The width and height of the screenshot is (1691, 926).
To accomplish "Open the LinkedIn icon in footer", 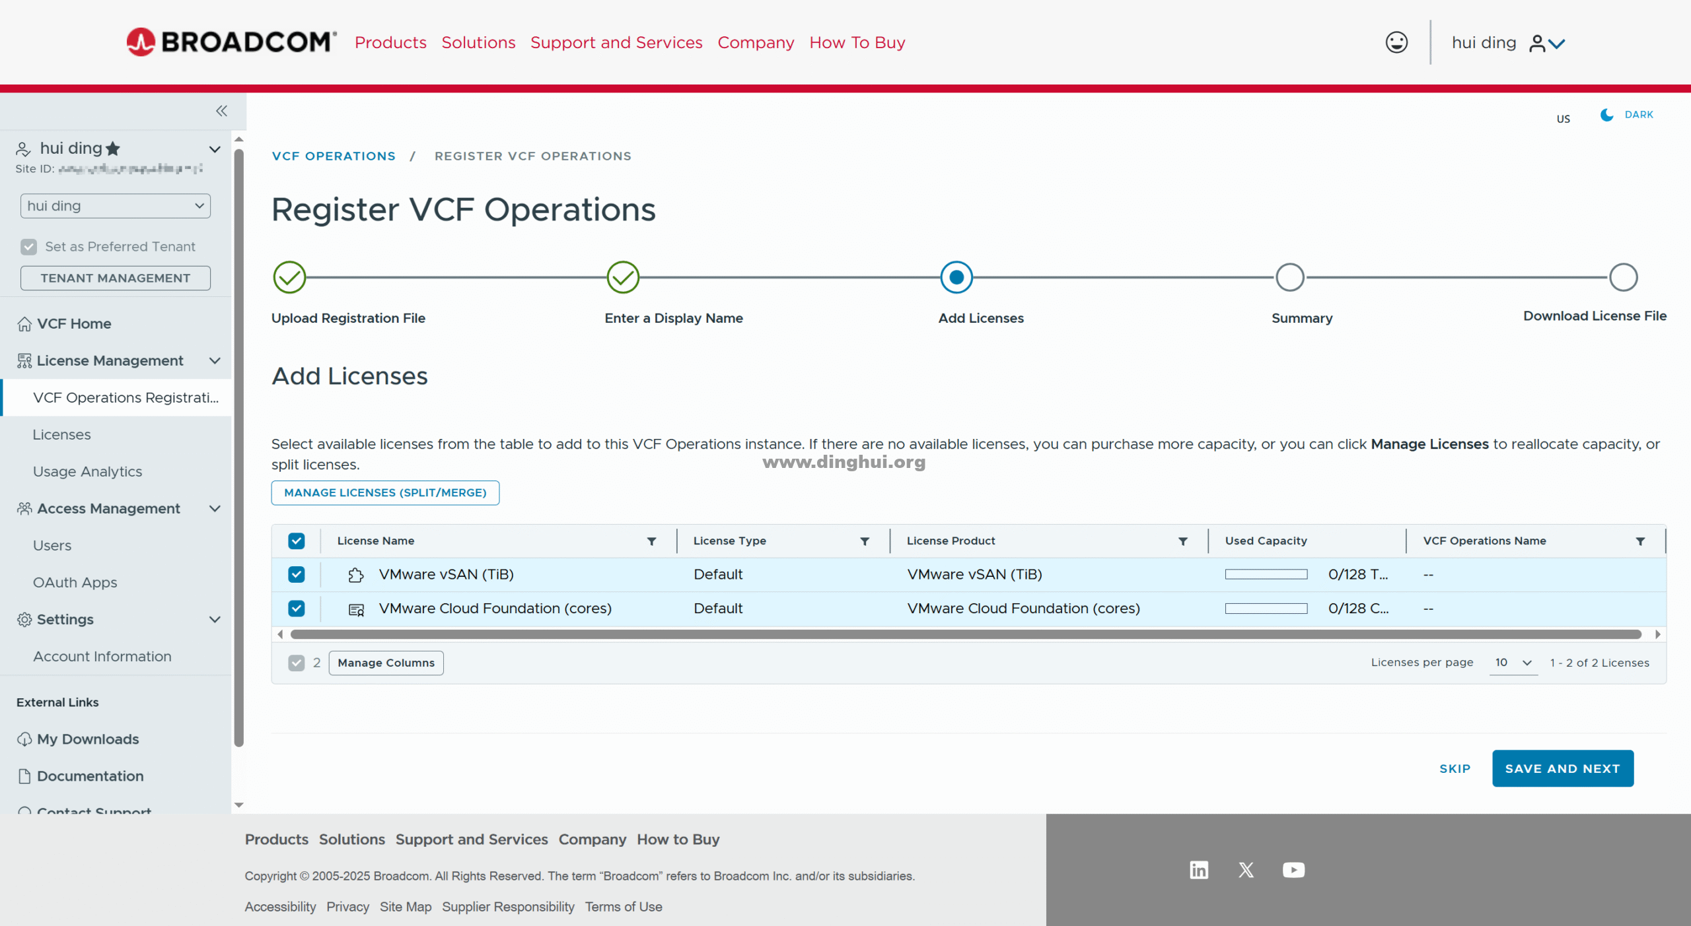I will pos(1198,870).
